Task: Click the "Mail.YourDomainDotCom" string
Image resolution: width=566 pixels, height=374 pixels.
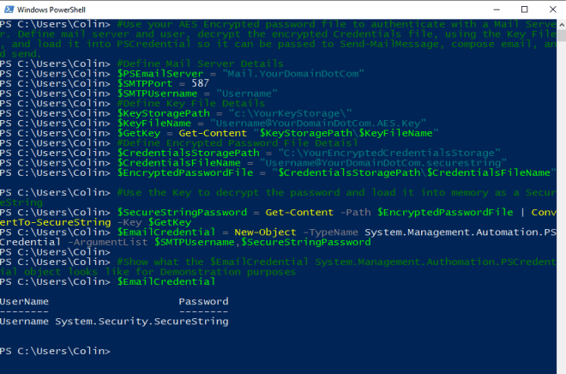Action: 293,74
